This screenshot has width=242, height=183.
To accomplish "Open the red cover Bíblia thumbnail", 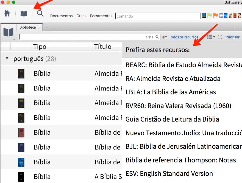I will point(21,133).
